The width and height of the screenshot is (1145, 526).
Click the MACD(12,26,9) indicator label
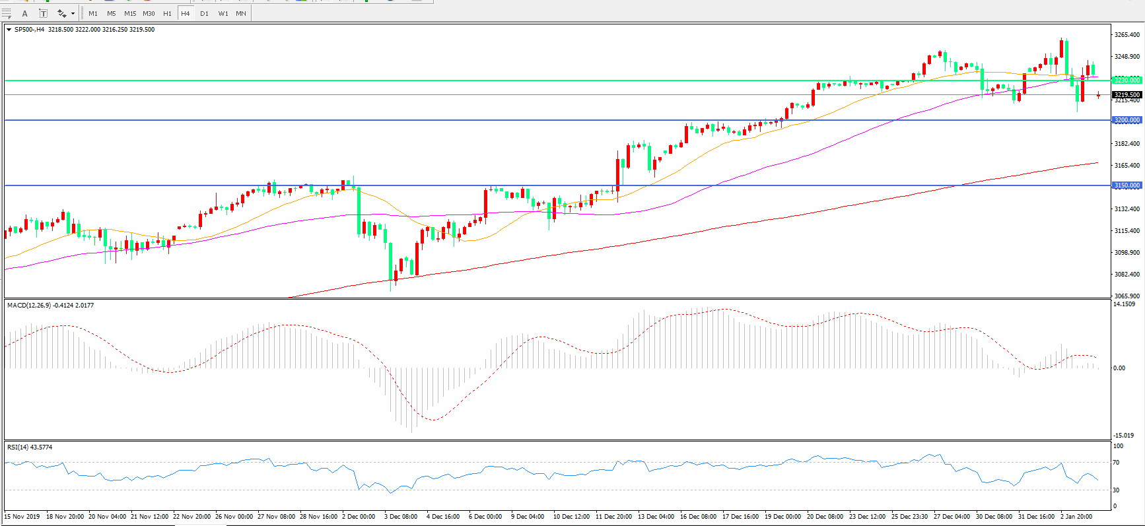50,306
